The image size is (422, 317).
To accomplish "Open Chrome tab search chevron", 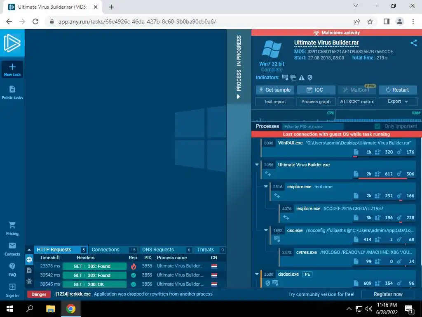I will [356, 6].
